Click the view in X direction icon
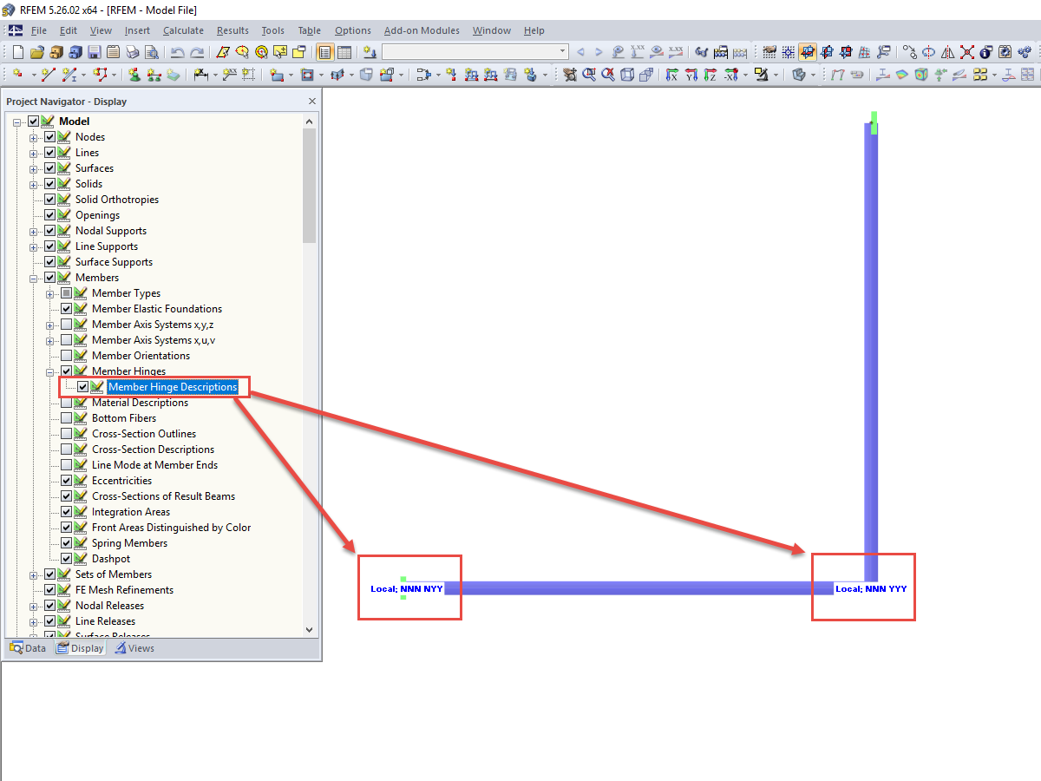The height and width of the screenshot is (781, 1041). 671,75
